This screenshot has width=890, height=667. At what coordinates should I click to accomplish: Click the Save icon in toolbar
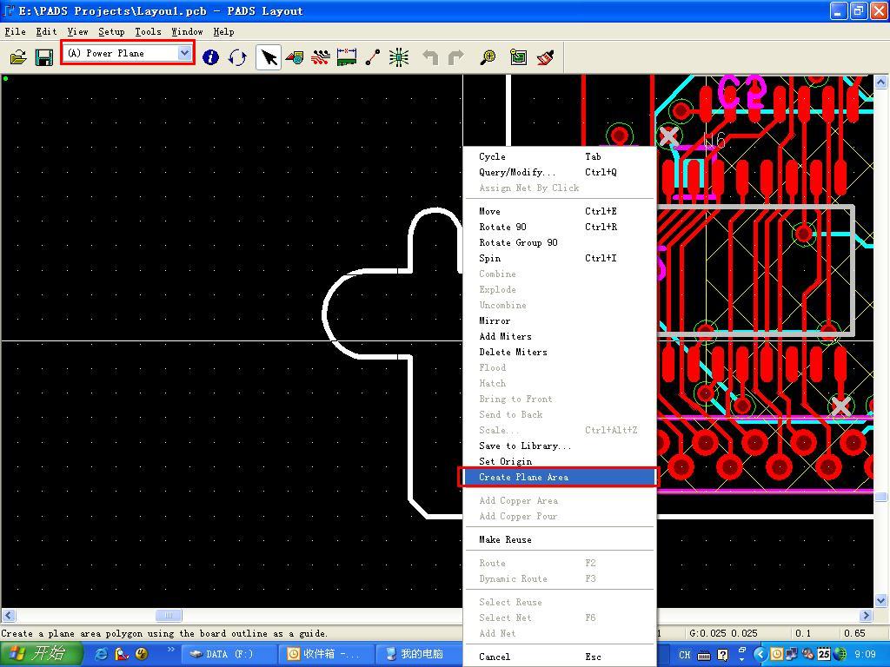pos(44,57)
